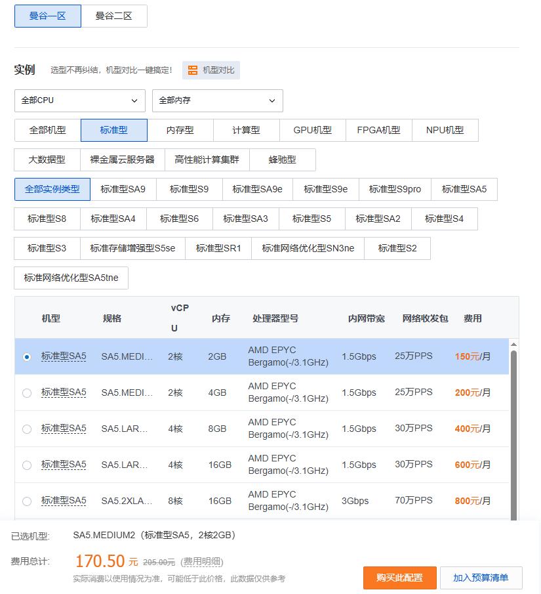Choose 标准型SR1 instance type
Screen dimensions: 541x594
[x=218, y=248]
